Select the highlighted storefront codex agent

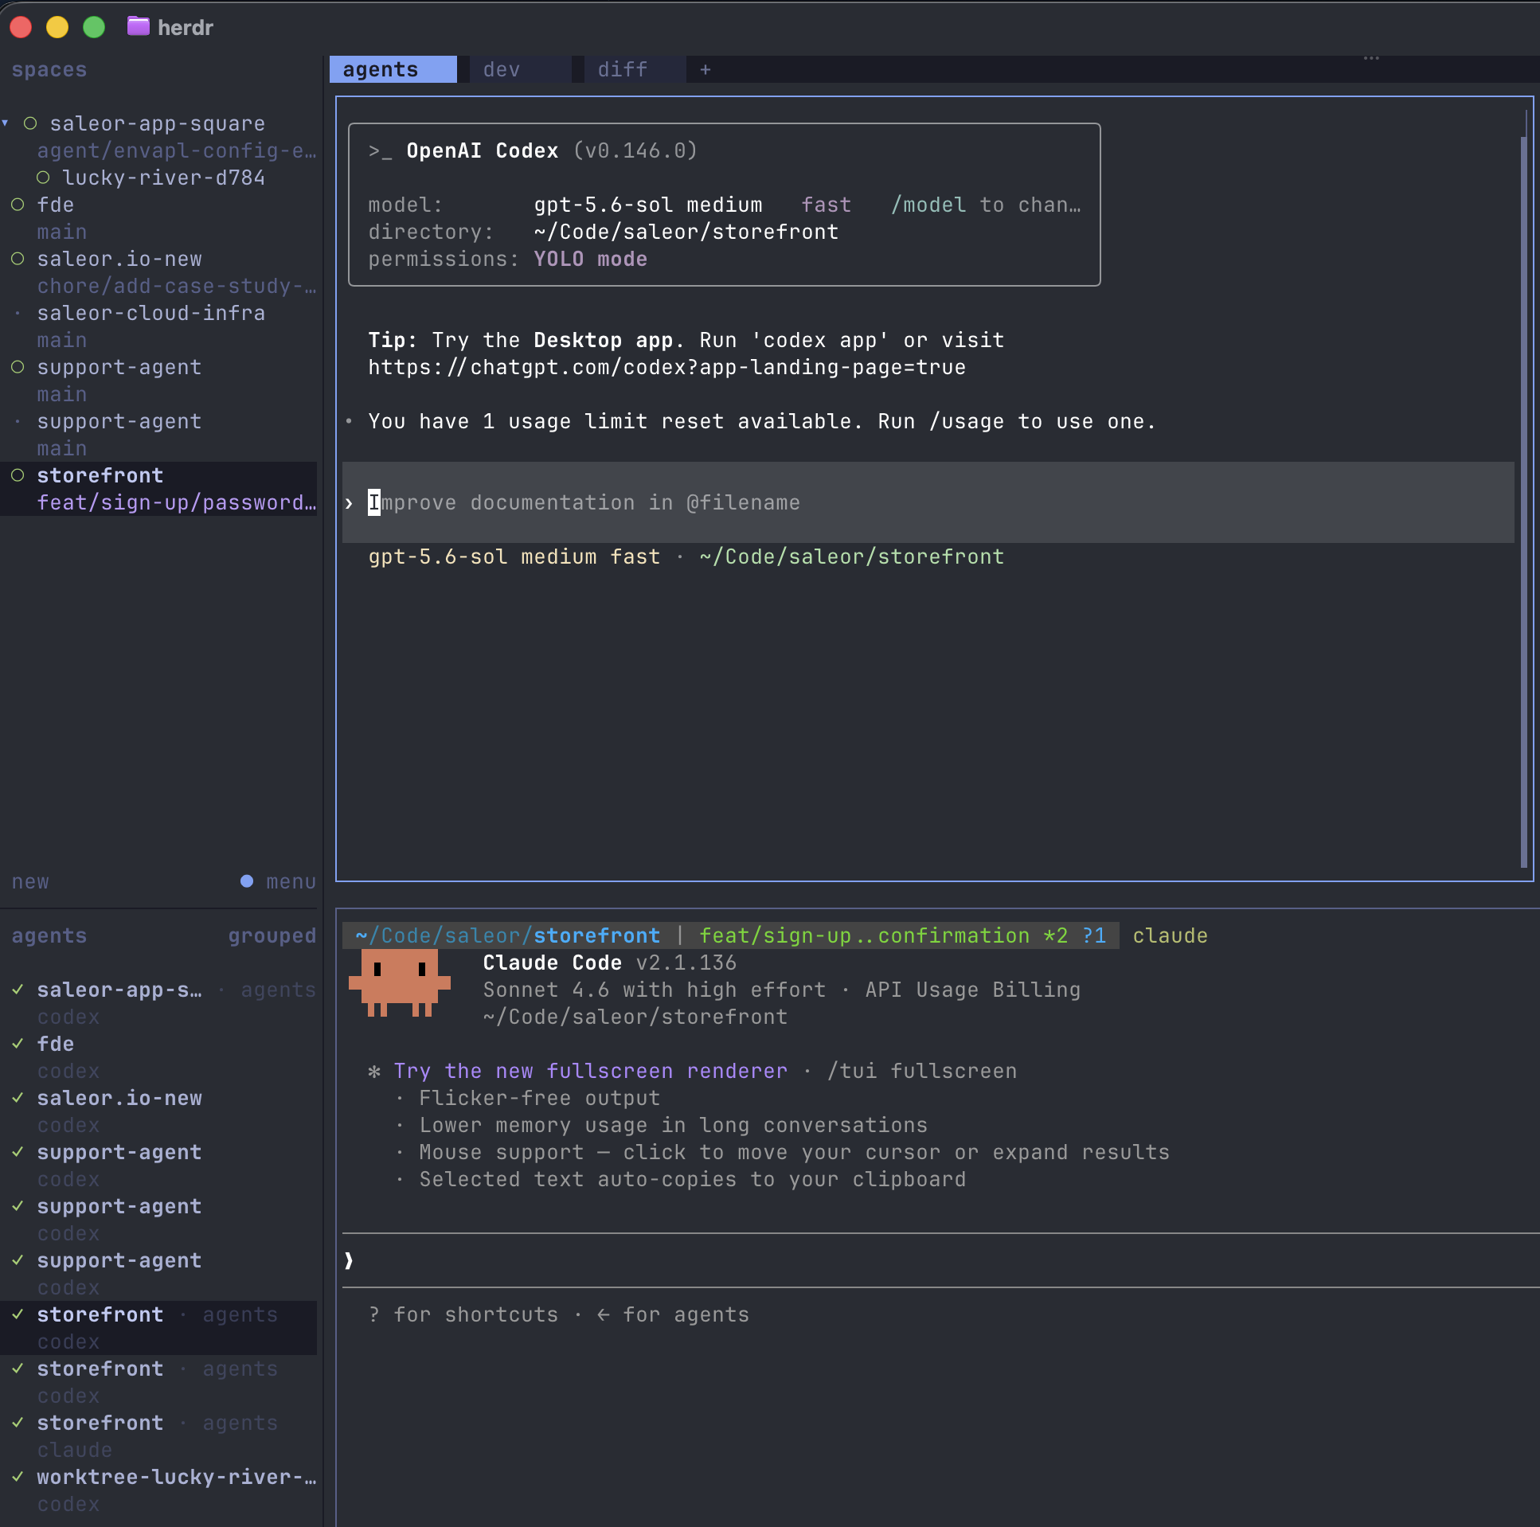click(159, 1329)
